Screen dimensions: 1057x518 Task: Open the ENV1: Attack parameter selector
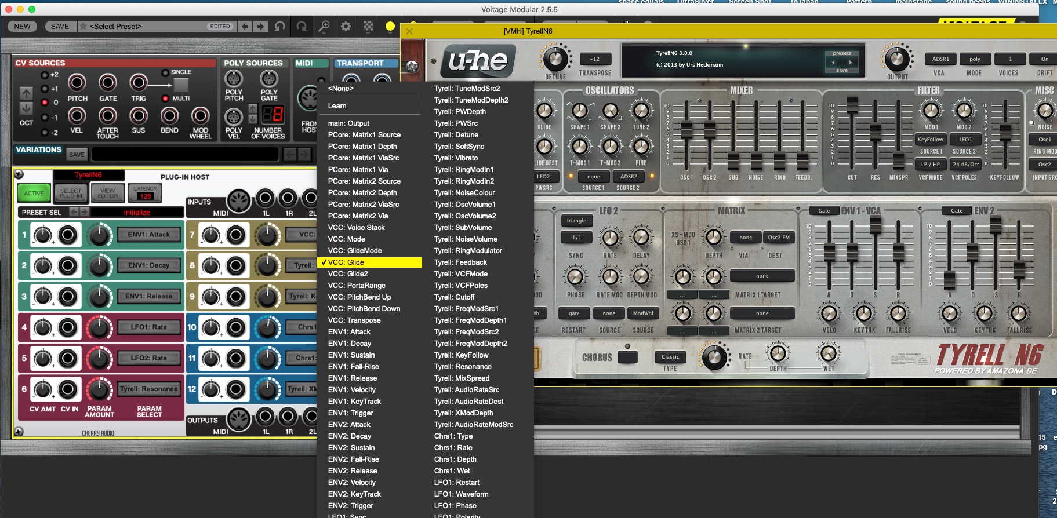pyautogui.click(x=148, y=235)
